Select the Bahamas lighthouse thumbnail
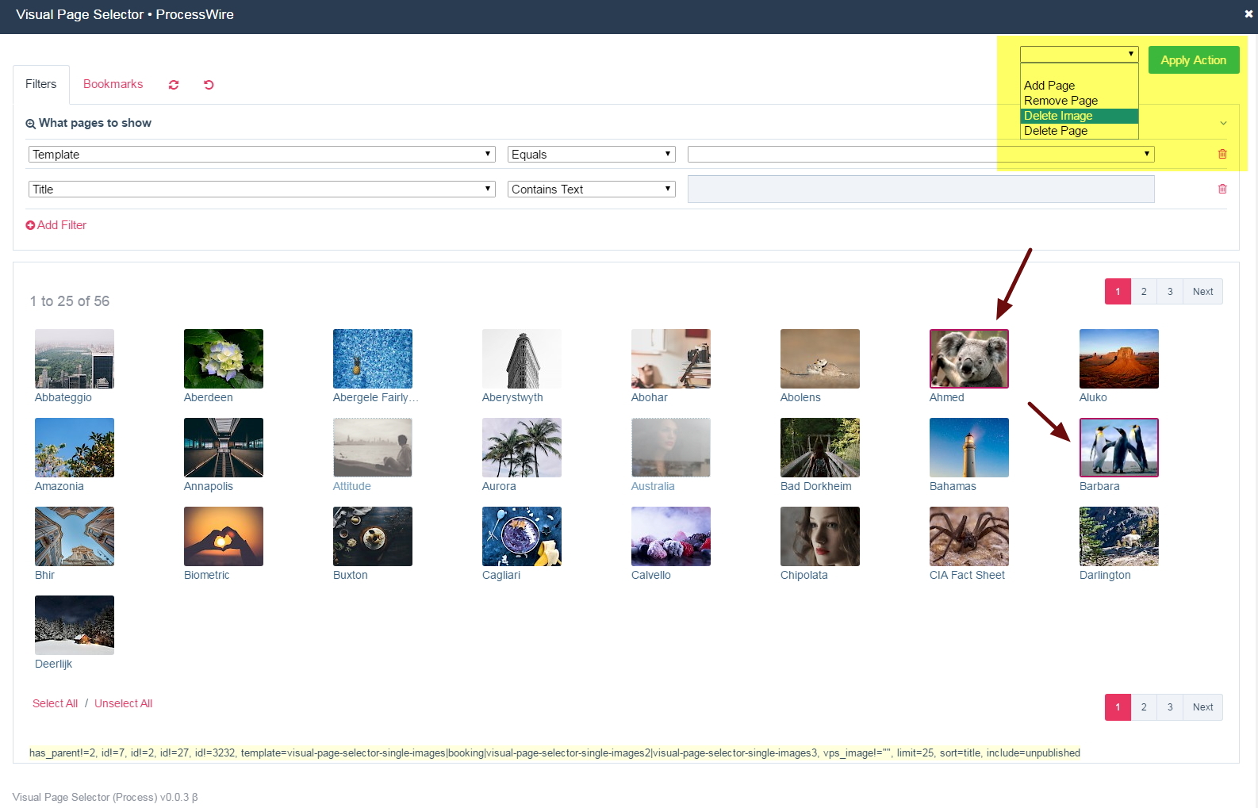1258x808 pixels. (x=969, y=447)
